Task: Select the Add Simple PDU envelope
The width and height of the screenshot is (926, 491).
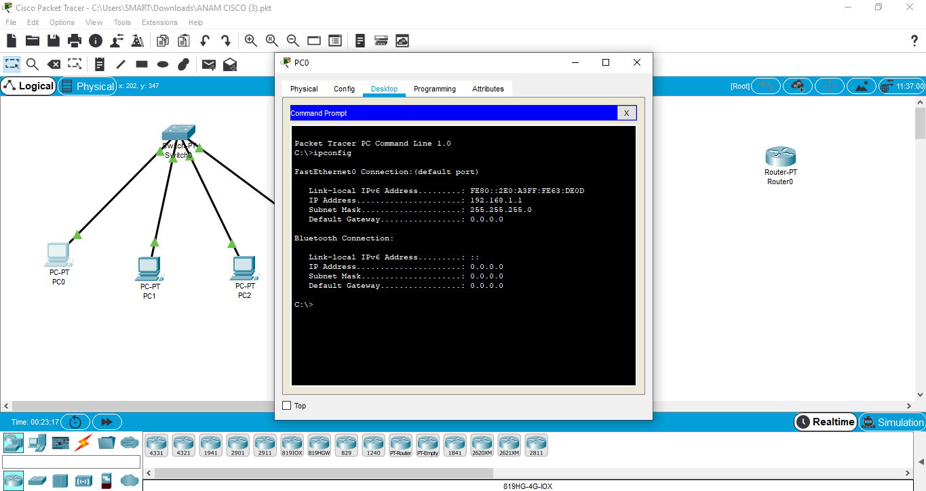Action: coord(209,64)
